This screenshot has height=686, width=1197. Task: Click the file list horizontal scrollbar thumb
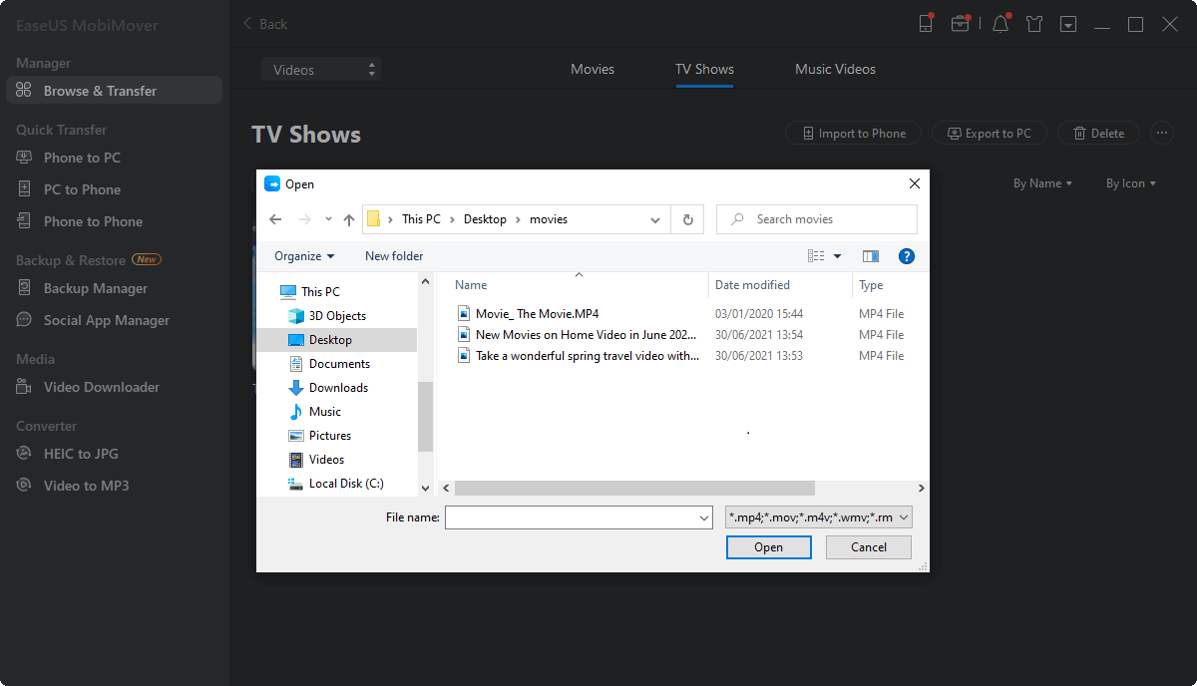(x=634, y=489)
